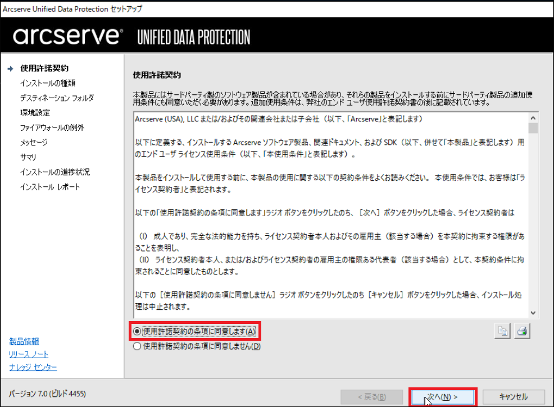Screen dimensions: 554x407
Task: Select the インストールの種類 step
Action: (x=48, y=83)
